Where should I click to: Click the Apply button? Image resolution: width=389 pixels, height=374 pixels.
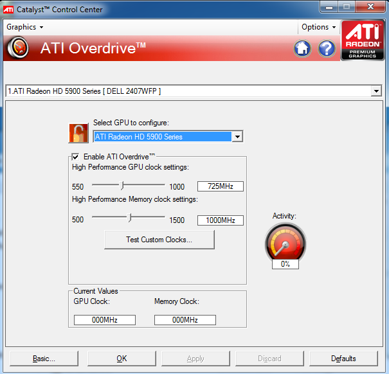(195, 359)
